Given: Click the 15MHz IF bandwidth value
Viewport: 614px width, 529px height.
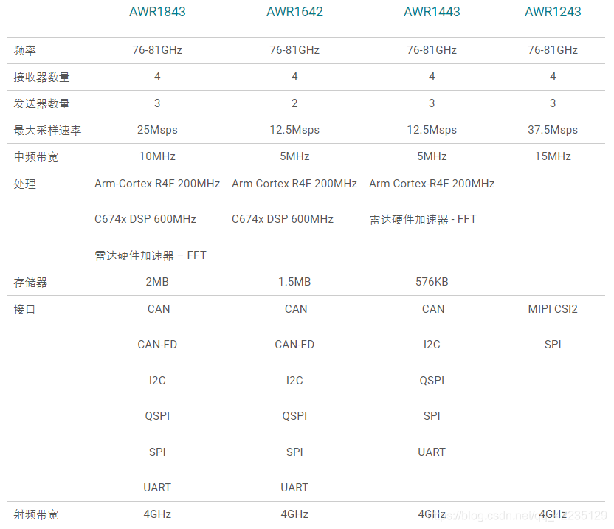Looking at the screenshot, I should click(x=553, y=156).
